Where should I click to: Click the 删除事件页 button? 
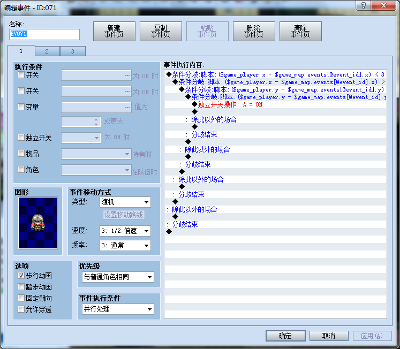(254, 32)
